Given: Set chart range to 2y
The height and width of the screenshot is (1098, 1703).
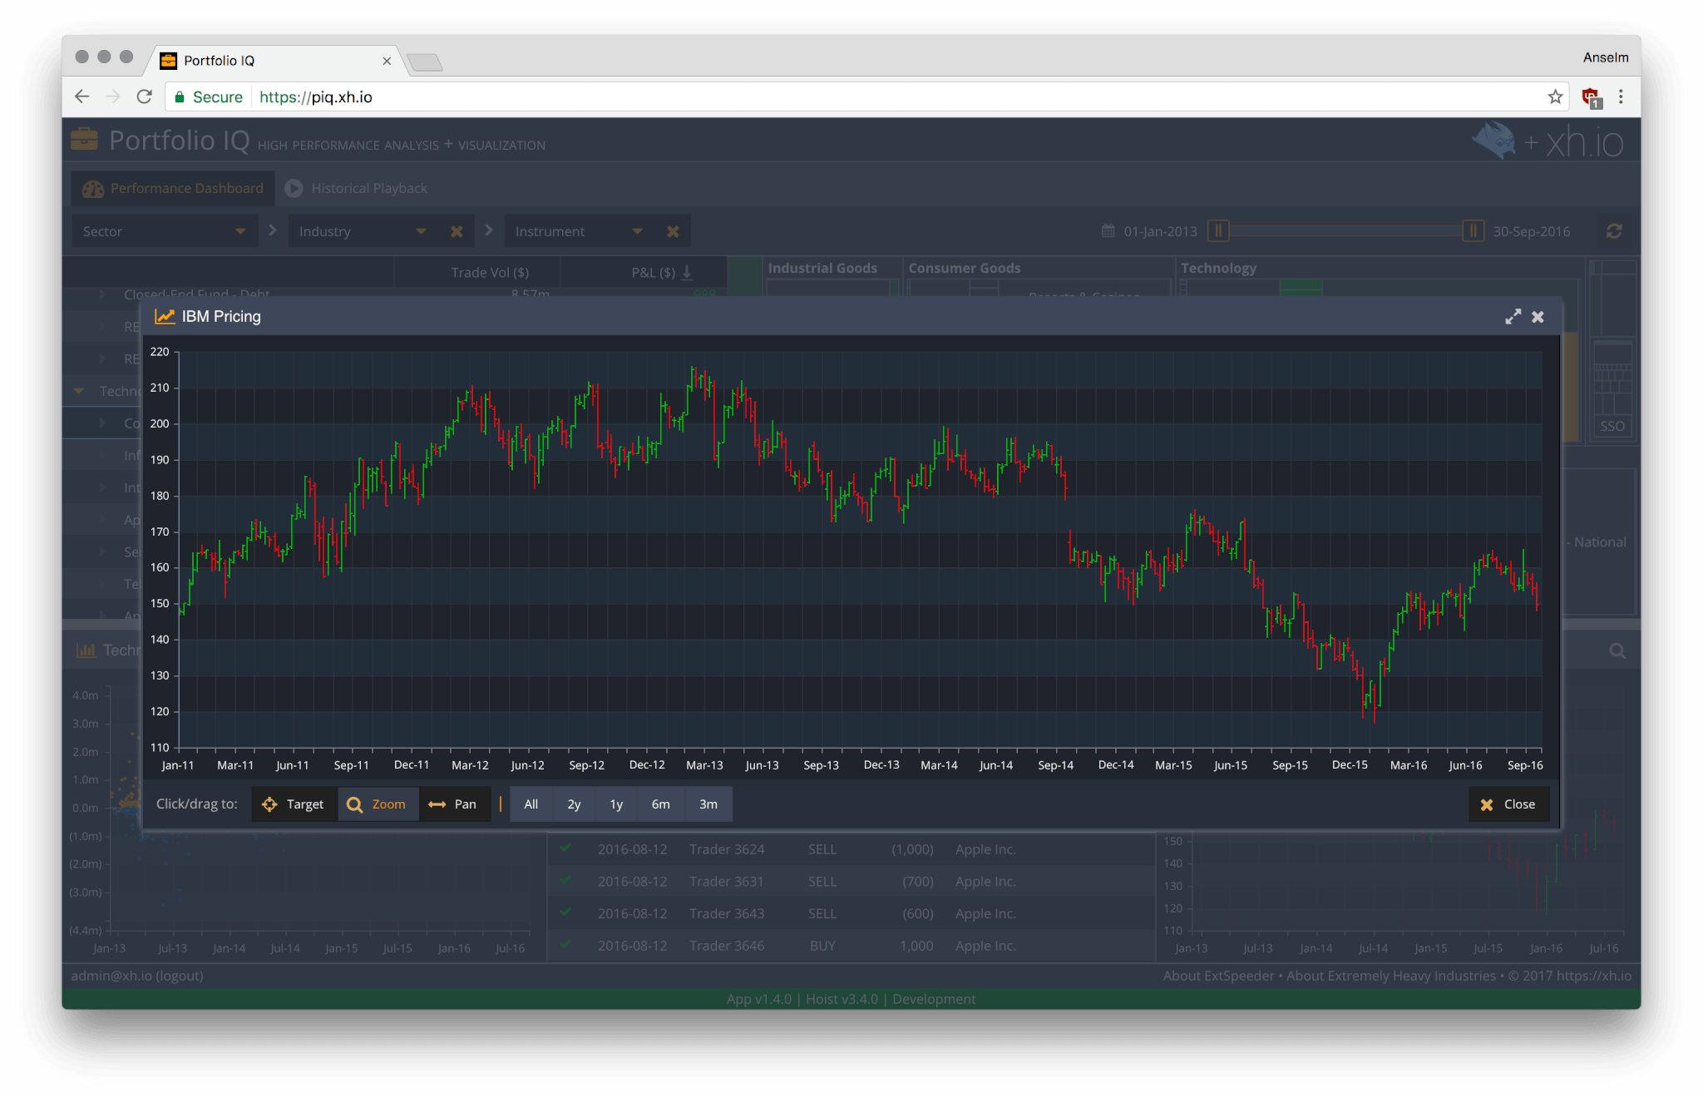Looking at the screenshot, I should tap(574, 804).
